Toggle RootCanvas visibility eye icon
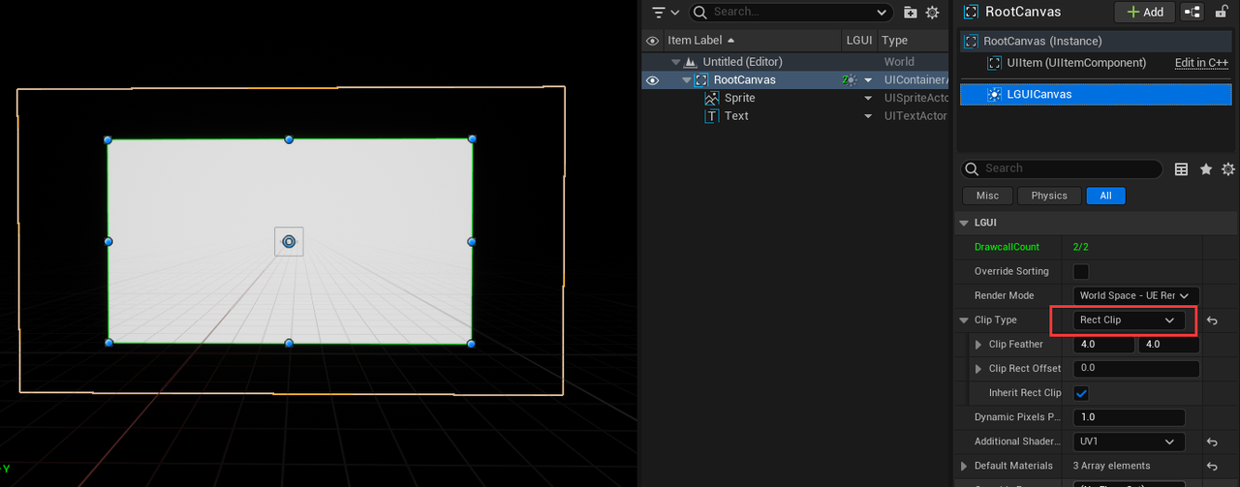 [x=652, y=80]
